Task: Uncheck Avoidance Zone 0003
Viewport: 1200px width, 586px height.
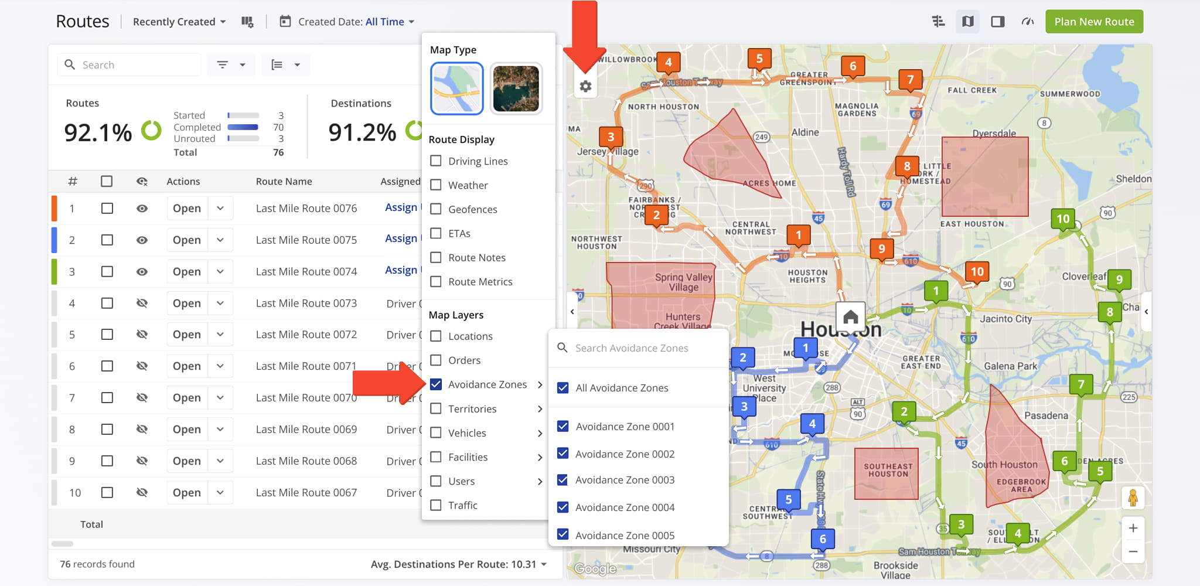Action: [563, 480]
